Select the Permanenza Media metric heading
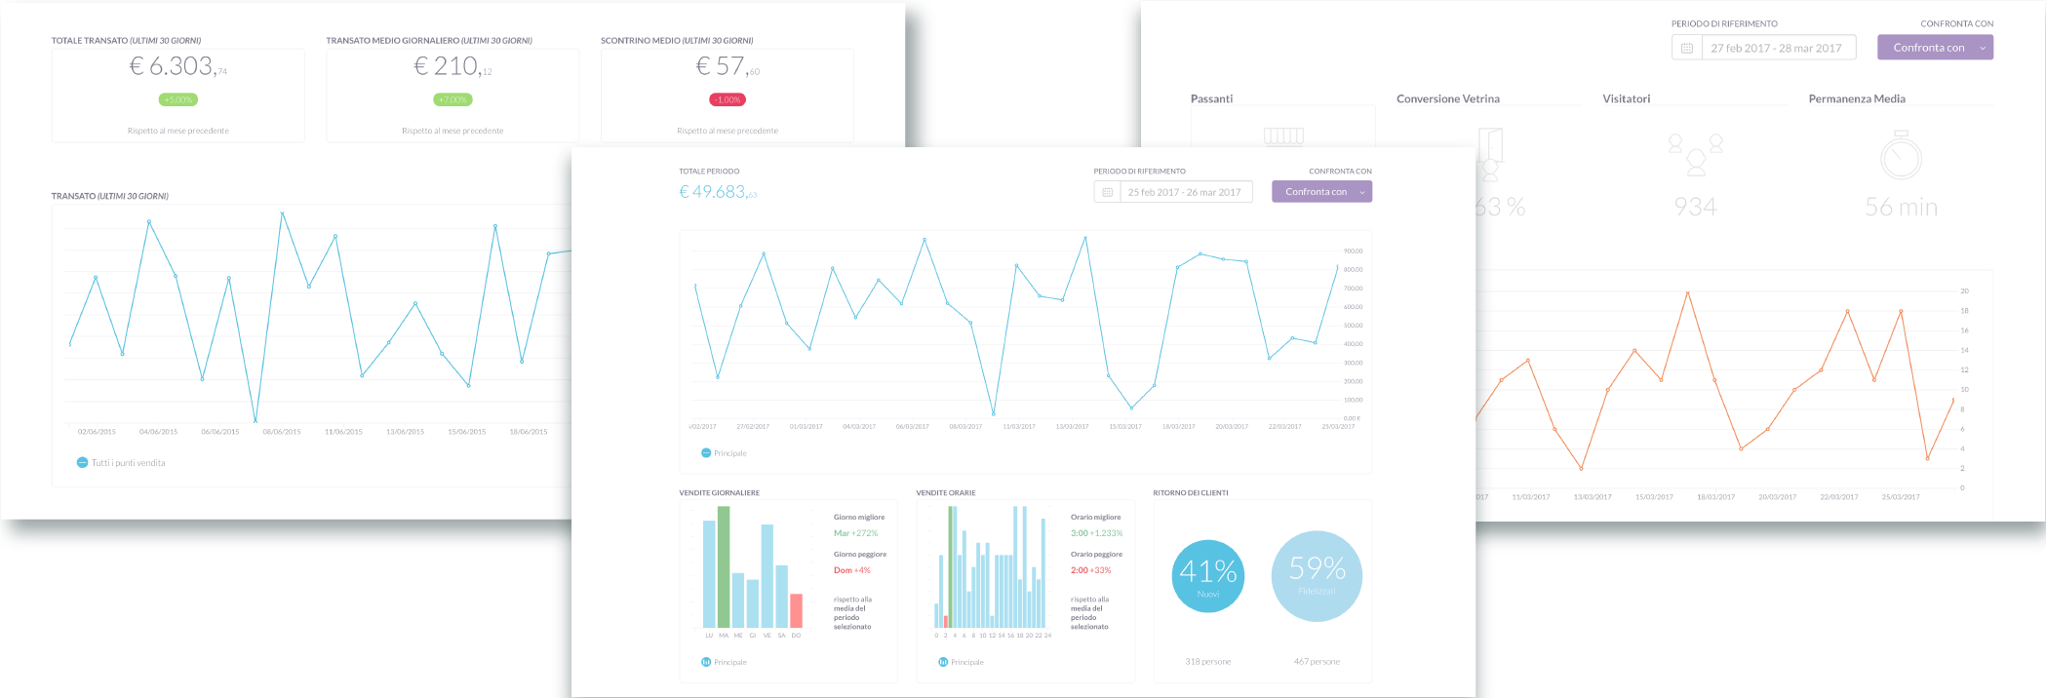 [x=1857, y=98]
